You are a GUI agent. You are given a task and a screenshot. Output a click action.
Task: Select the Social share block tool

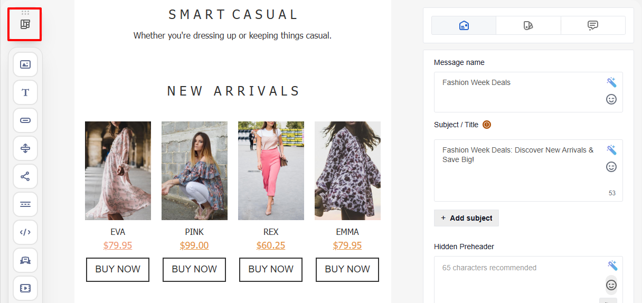click(25, 176)
